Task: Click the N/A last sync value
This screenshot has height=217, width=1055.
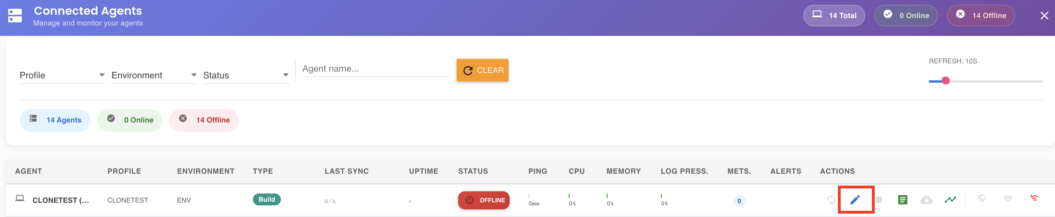Action: point(330,201)
